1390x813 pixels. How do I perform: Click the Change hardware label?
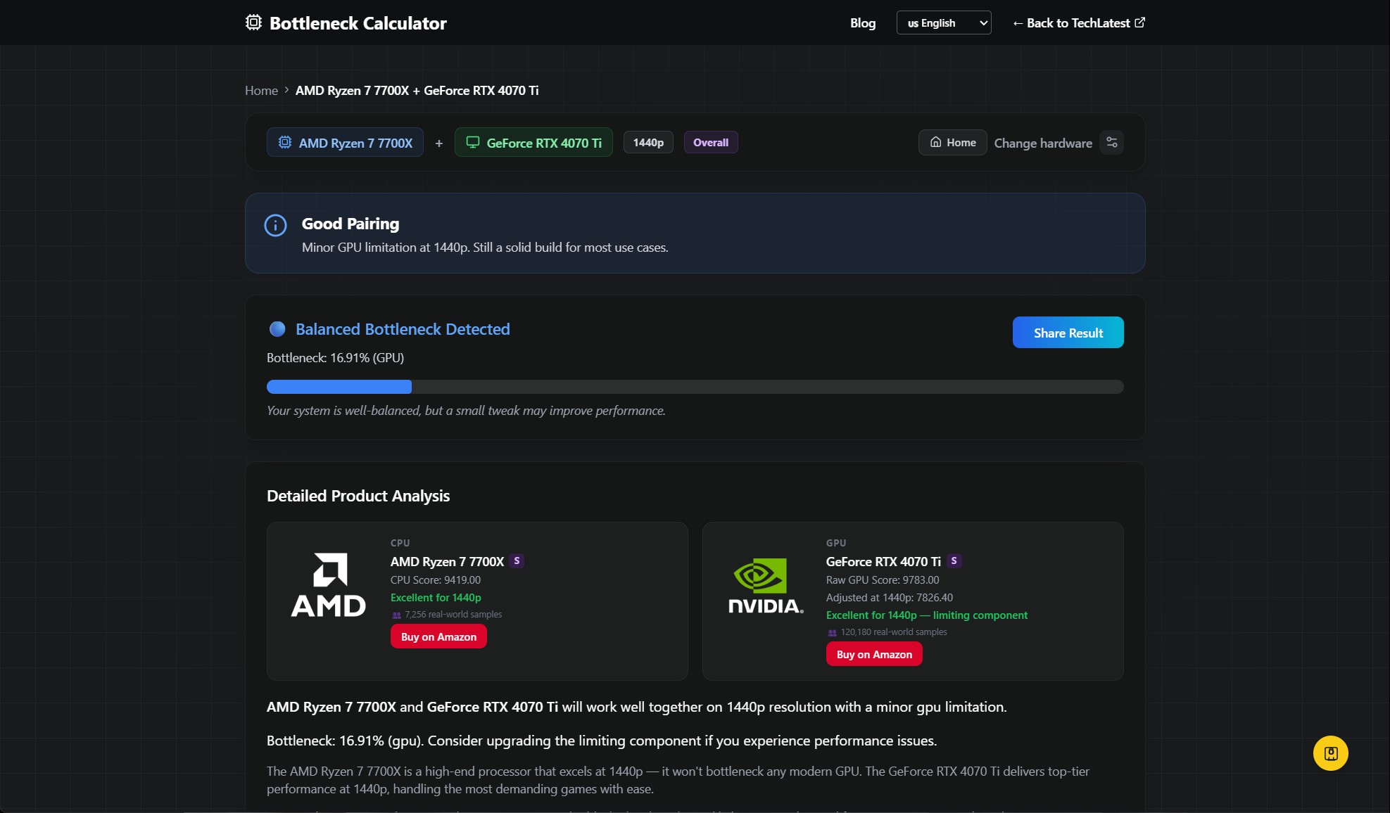click(x=1043, y=143)
